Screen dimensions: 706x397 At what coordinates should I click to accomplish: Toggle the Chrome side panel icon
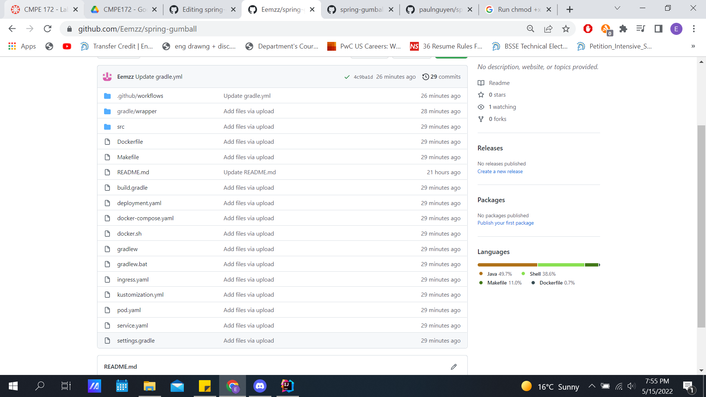coord(659,29)
